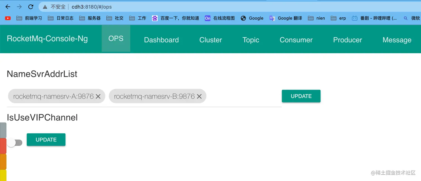Image resolution: width=421 pixels, height=181 pixels.
Task: Click the yellow side color tab
Action: pyautogui.click(x=3, y=175)
